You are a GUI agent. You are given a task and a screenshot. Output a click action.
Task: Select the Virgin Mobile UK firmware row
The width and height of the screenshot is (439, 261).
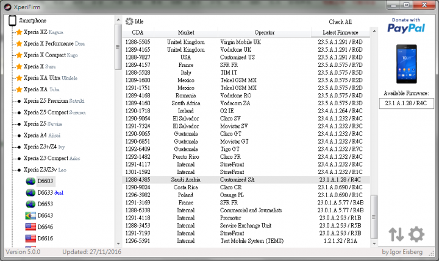click(246, 42)
